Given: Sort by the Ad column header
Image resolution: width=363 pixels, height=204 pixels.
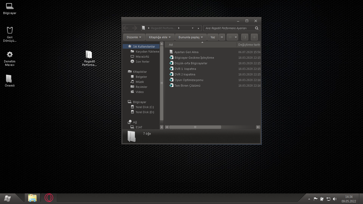Looking at the screenshot, I should click(x=201, y=45).
